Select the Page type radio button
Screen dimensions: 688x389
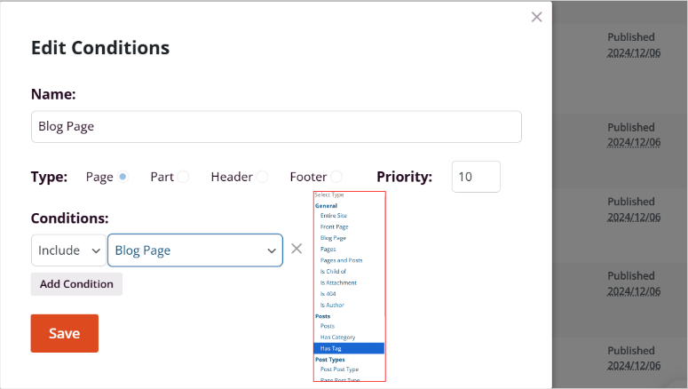pos(123,177)
